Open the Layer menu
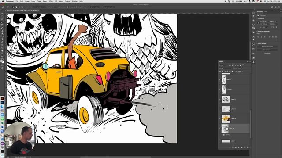Screen dimensions: 282x158 [33, 1]
